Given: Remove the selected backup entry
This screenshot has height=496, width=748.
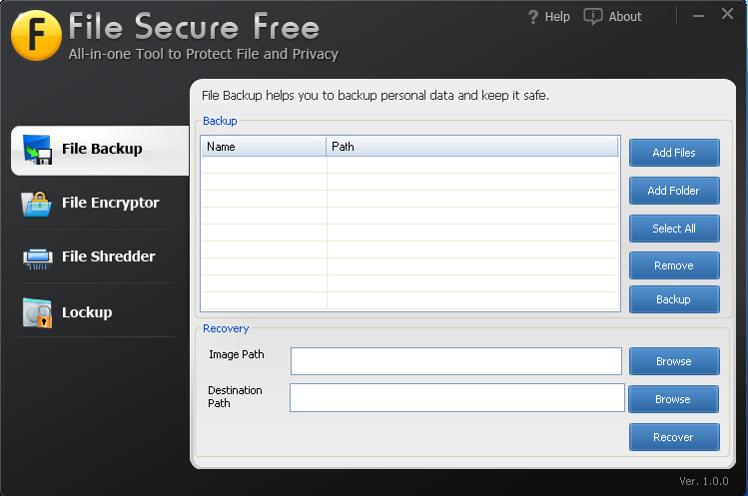Looking at the screenshot, I should pos(673,265).
